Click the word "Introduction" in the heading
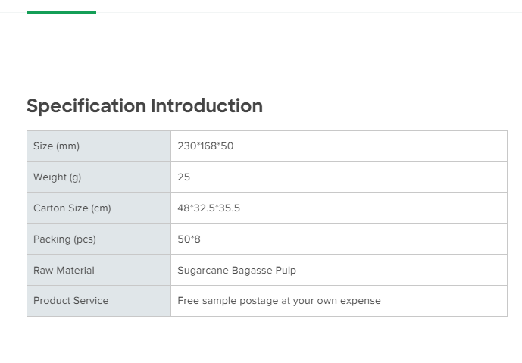This screenshot has height=363, width=522. [207, 106]
